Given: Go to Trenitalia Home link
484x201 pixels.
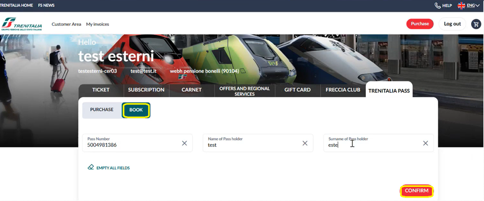Looking at the screenshot, I should 16,5.
